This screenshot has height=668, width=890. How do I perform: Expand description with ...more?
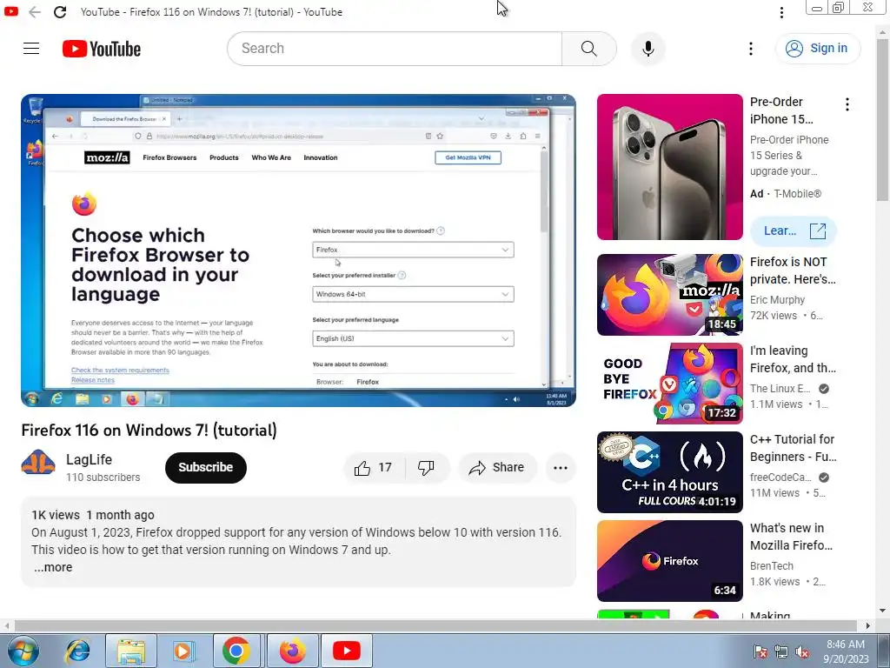click(x=53, y=567)
